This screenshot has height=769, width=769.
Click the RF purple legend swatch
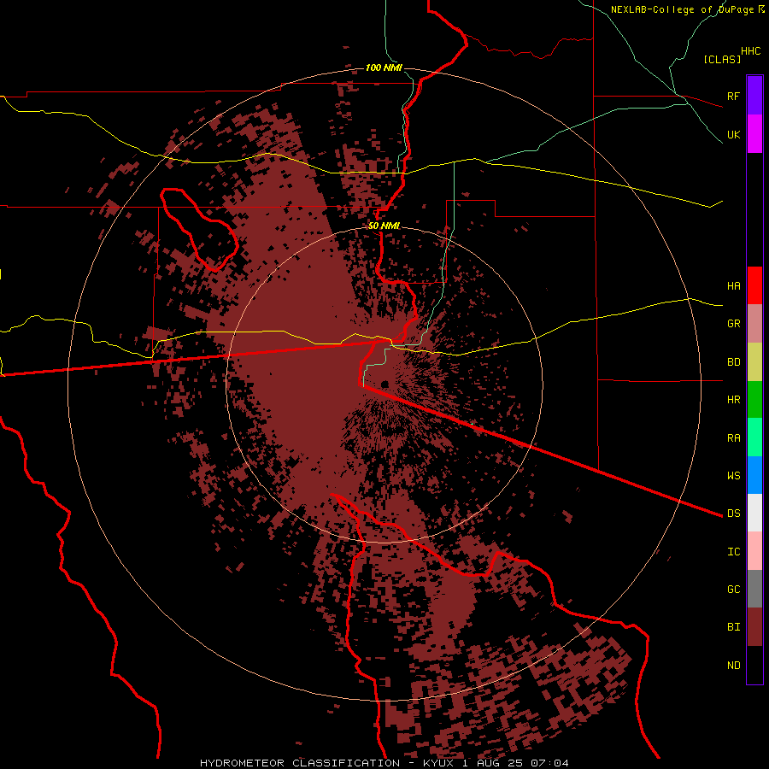coord(754,96)
